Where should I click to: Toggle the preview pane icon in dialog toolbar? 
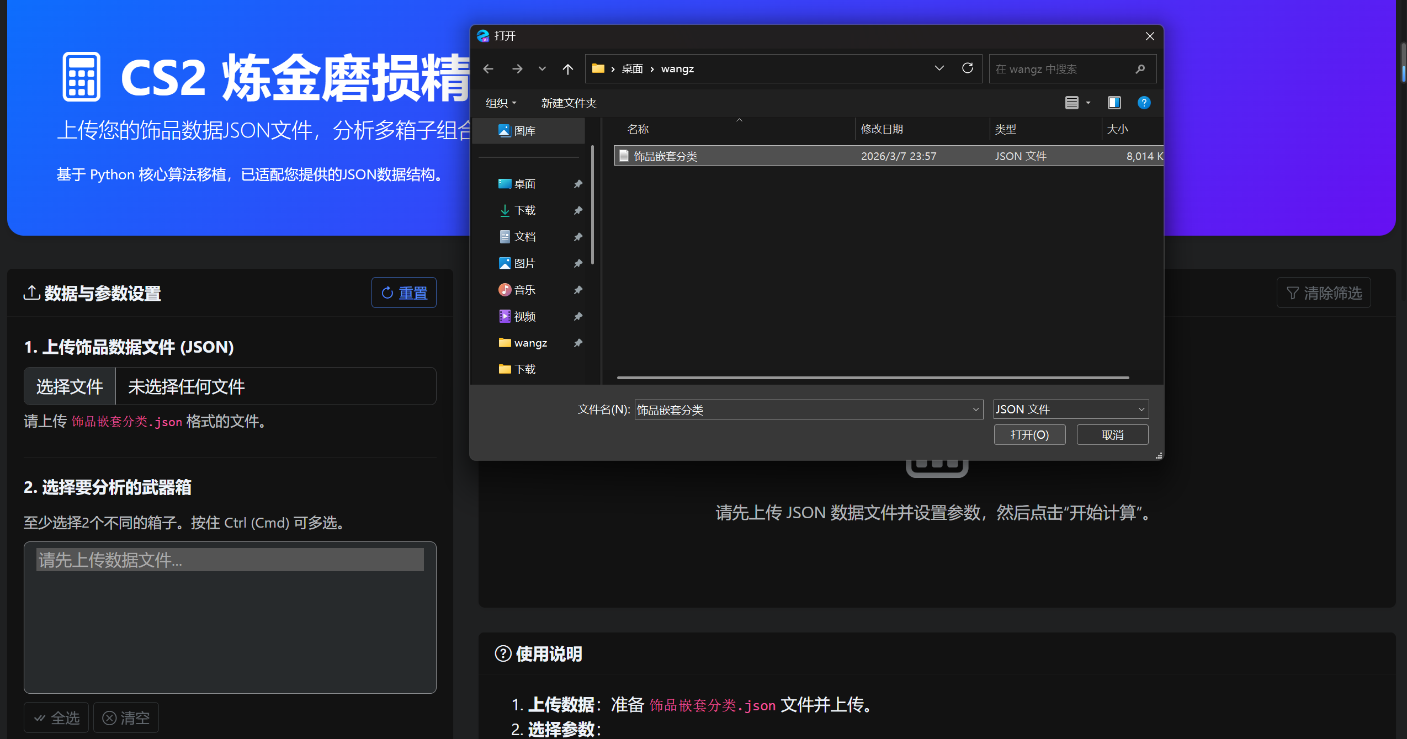(x=1114, y=103)
